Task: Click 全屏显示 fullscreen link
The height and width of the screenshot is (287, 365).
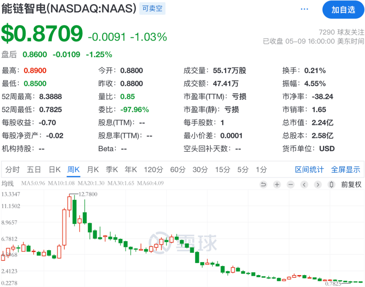Action: tap(345, 170)
